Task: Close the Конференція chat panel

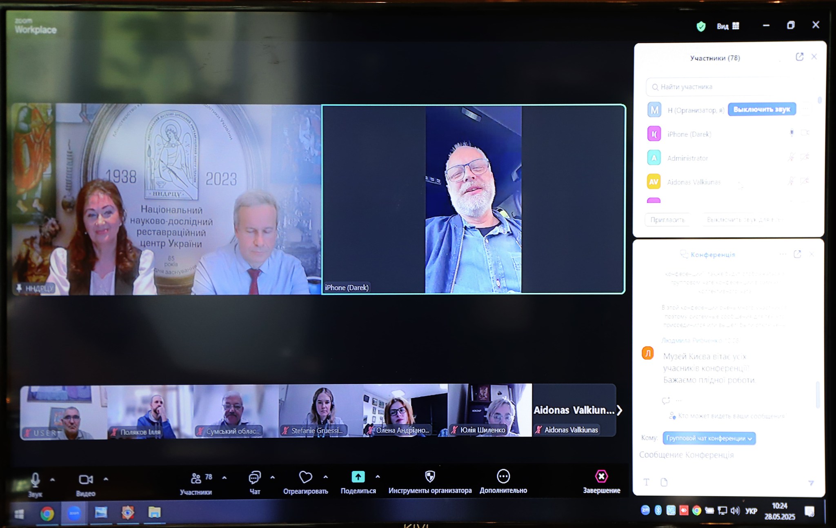Action: pyautogui.click(x=812, y=254)
